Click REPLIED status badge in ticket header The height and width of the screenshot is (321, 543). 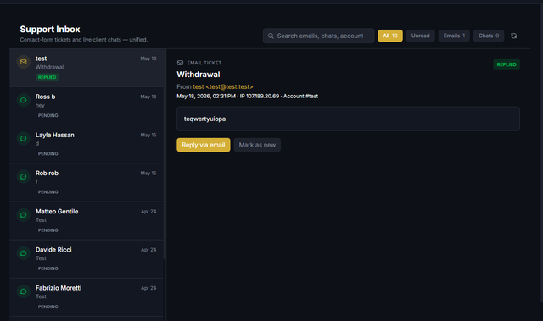point(507,64)
